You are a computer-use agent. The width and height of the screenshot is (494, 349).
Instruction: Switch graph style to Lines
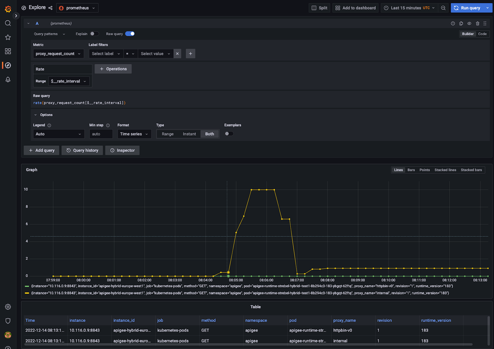398,170
